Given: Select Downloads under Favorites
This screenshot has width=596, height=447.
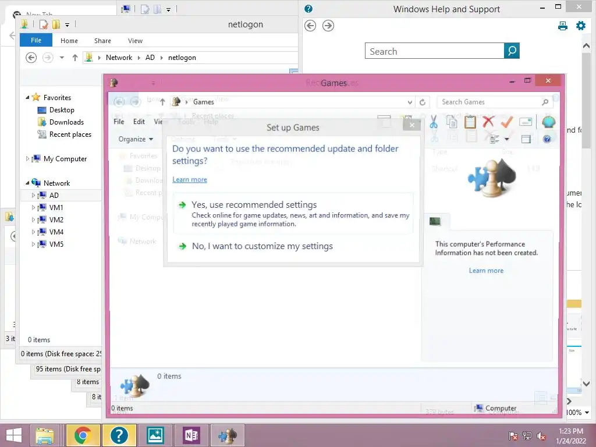Looking at the screenshot, I should coord(66,122).
